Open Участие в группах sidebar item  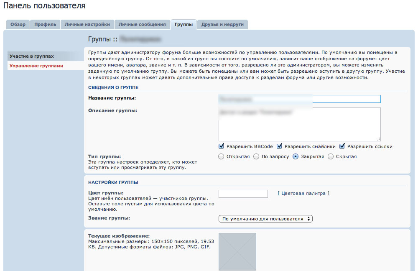(32, 56)
